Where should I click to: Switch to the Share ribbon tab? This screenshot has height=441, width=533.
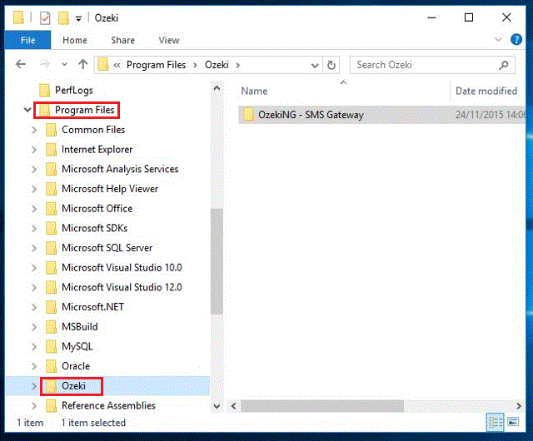[x=122, y=40]
